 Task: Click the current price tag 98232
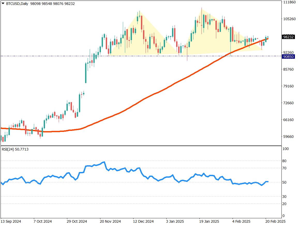pyautogui.click(x=288, y=37)
